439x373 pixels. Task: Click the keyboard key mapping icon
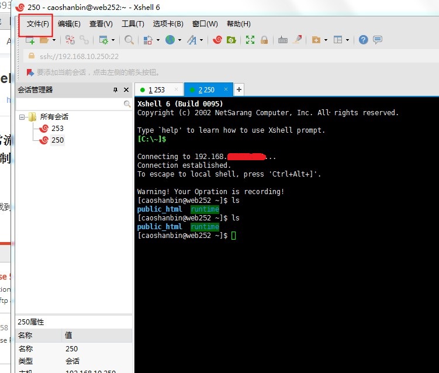(x=283, y=40)
